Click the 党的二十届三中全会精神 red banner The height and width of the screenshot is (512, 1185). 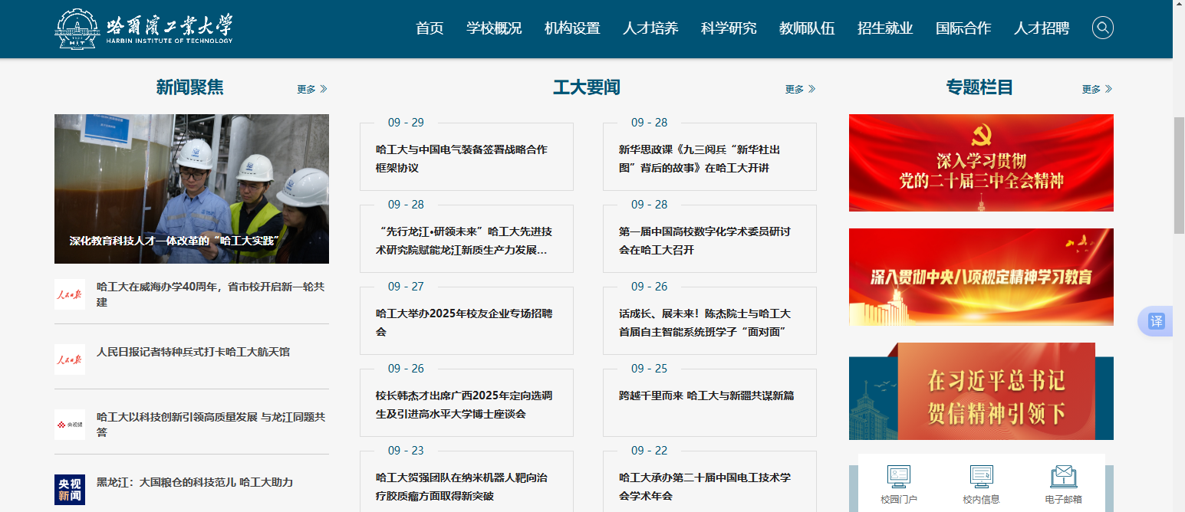coord(981,162)
